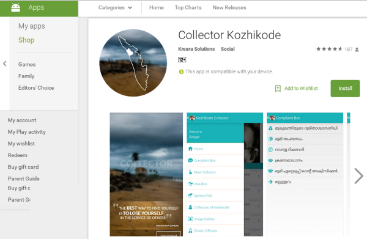Screen dimensions: 367x239
Task: Click the person icon beside 187
Action: (357, 50)
